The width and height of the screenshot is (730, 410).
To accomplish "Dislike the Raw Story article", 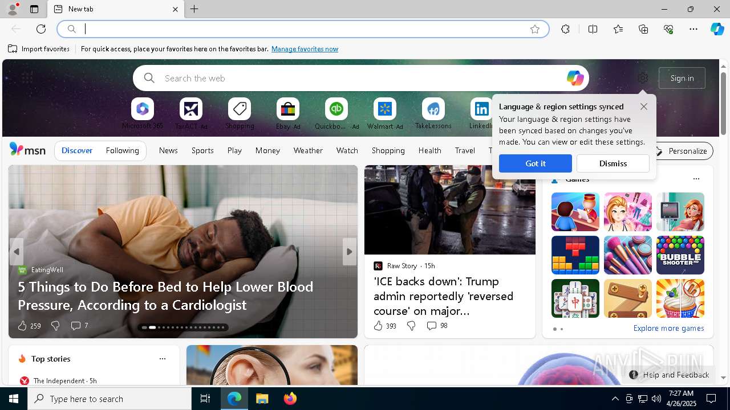I will tap(411, 326).
